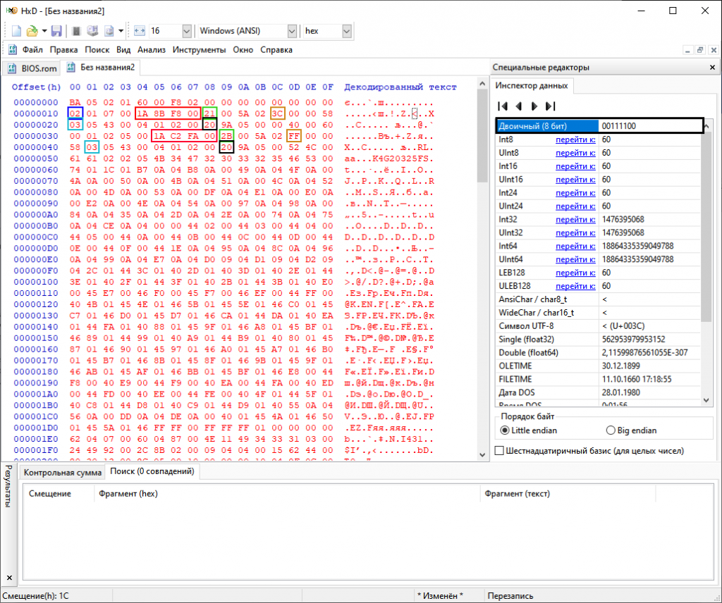This screenshot has width=722, height=603.
Task: Close the inner document window
Action: (714, 50)
